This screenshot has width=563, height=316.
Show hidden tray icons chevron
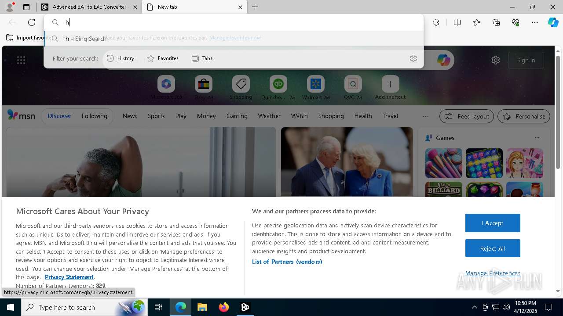[x=474, y=307]
